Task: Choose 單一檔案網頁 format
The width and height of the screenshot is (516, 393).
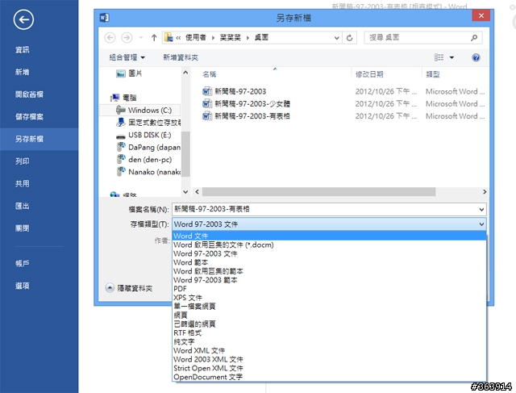Action: [x=329, y=307]
